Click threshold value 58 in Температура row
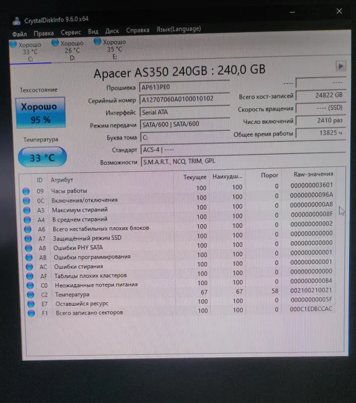The width and height of the screenshot is (356, 403). pyautogui.click(x=275, y=291)
